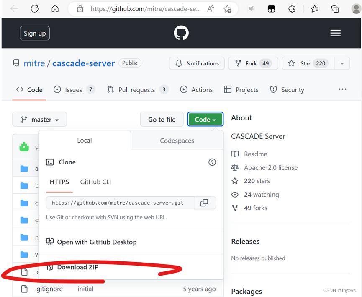Open the Security tab
This screenshot has width=362, height=297.
coord(287,90)
